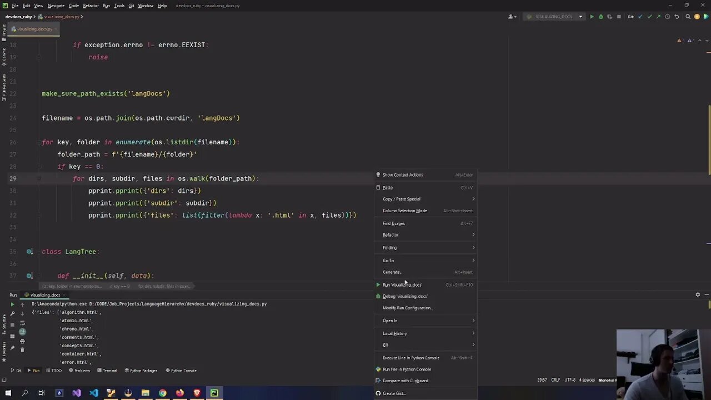
Task: Click the Rerun green arrow in the Run panel
Action: tap(12, 304)
